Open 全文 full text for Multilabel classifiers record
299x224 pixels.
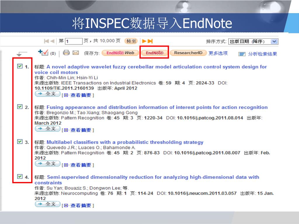pyautogui.click(x=48, y=164)
